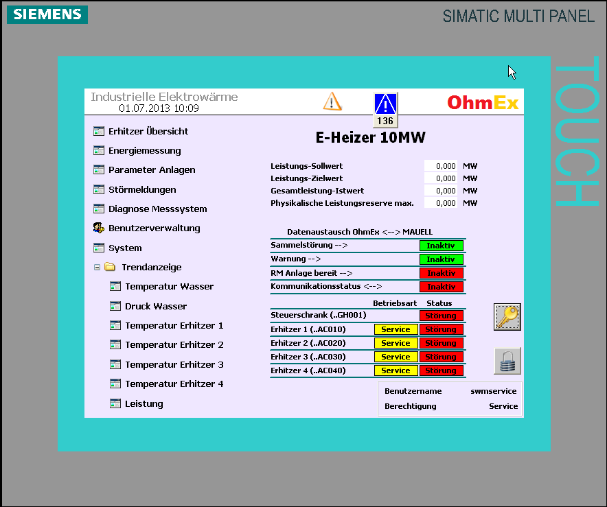607x507 pixels.
Task: Click the Erhitzer 3 Störung status
Action: (442, 357)
